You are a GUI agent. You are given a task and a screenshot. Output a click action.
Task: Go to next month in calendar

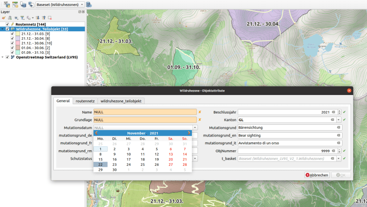click(x=189, y=133)
